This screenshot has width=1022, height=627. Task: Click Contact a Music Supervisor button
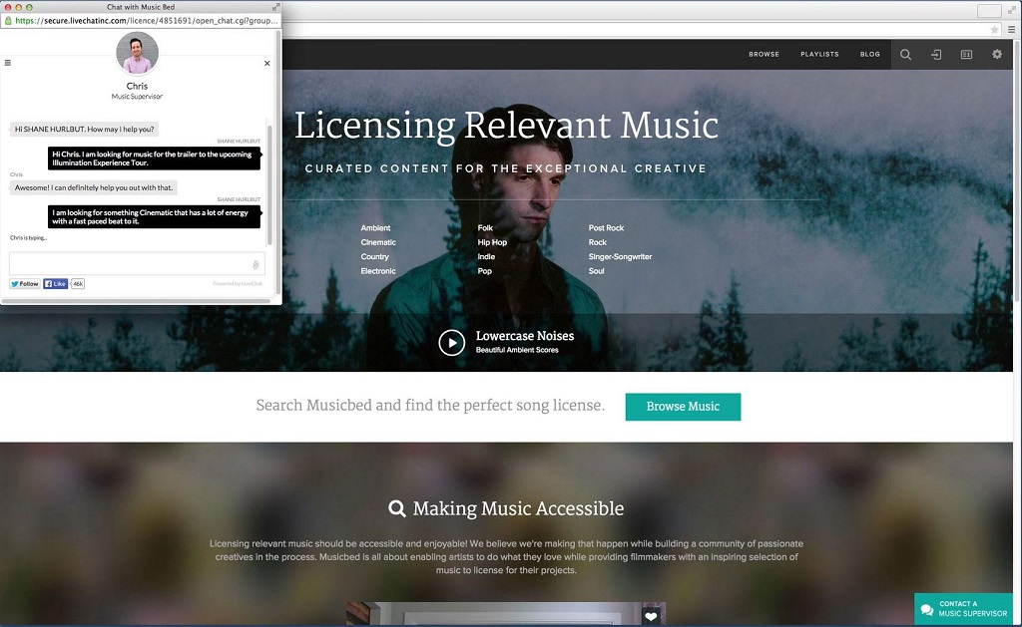click(963, 609)
